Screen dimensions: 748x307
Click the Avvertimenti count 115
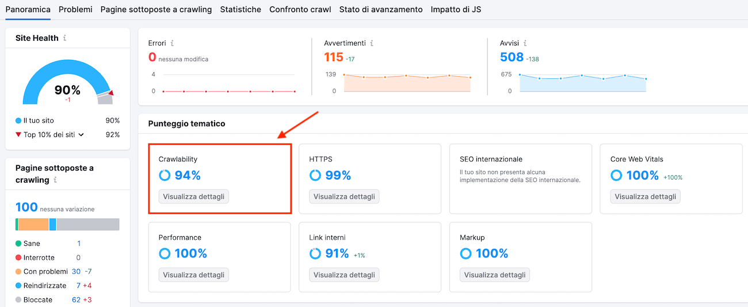pos(334,57)
